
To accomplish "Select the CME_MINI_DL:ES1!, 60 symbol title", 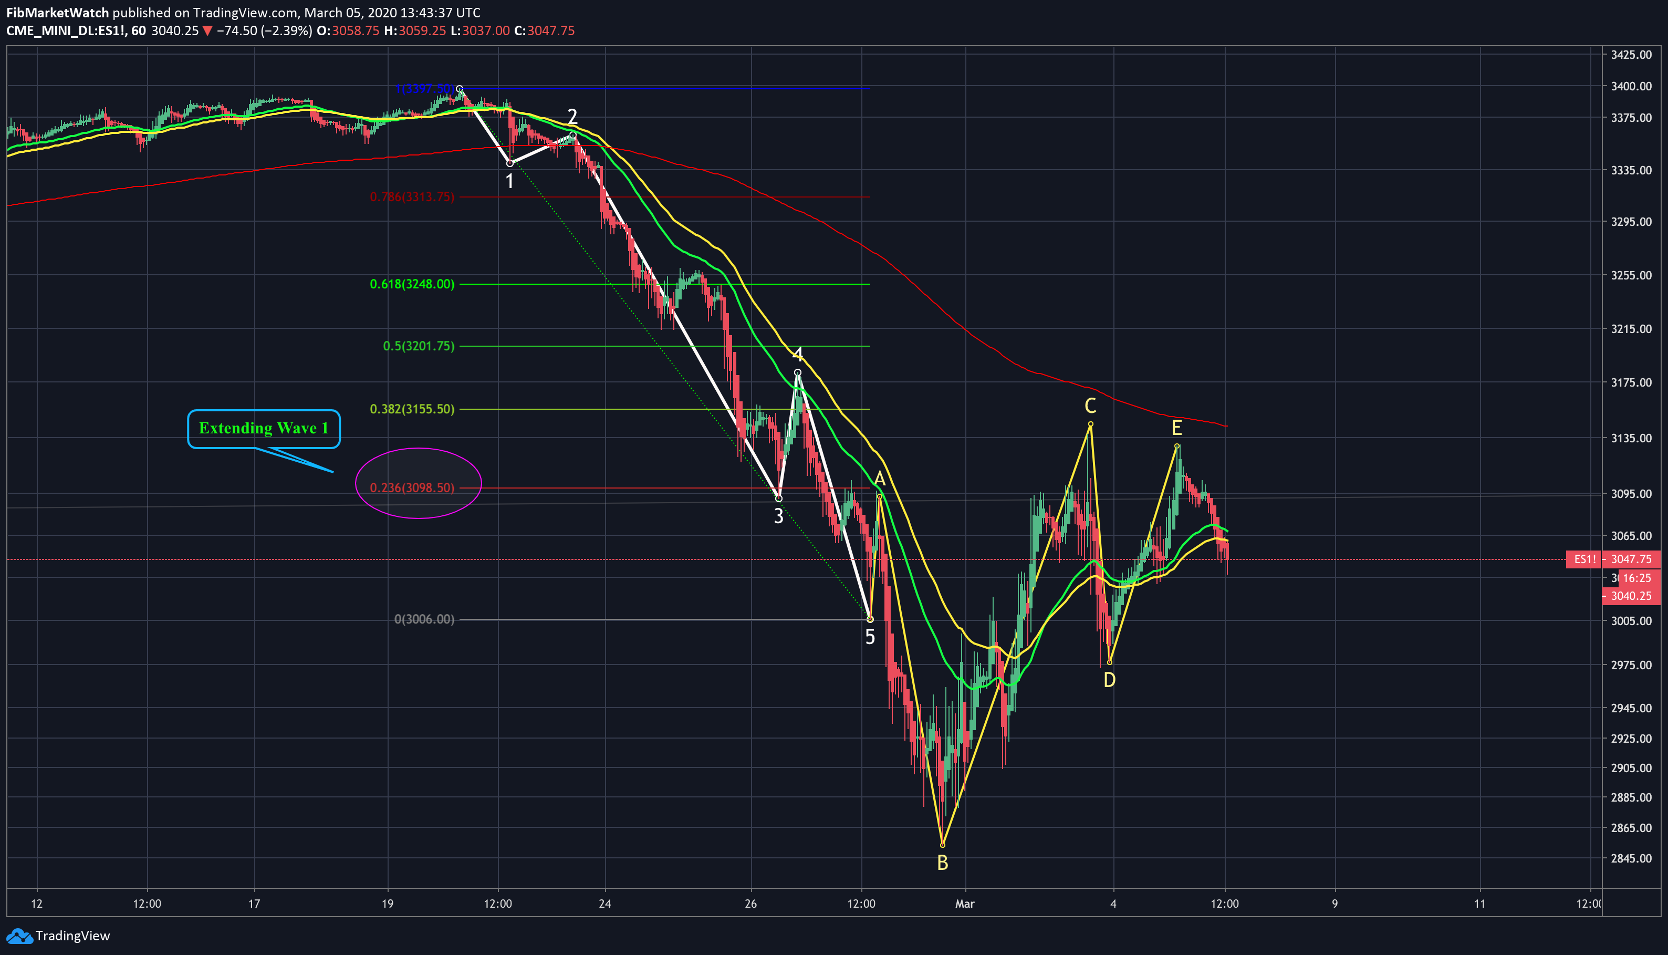I will click(76, 31).
